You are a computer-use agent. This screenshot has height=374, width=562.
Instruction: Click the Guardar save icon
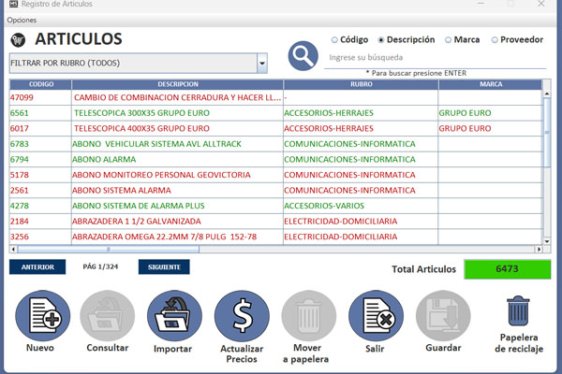click(443, 316)
